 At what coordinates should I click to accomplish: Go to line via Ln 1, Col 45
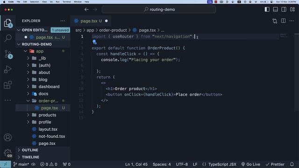(x=136, y=164)
